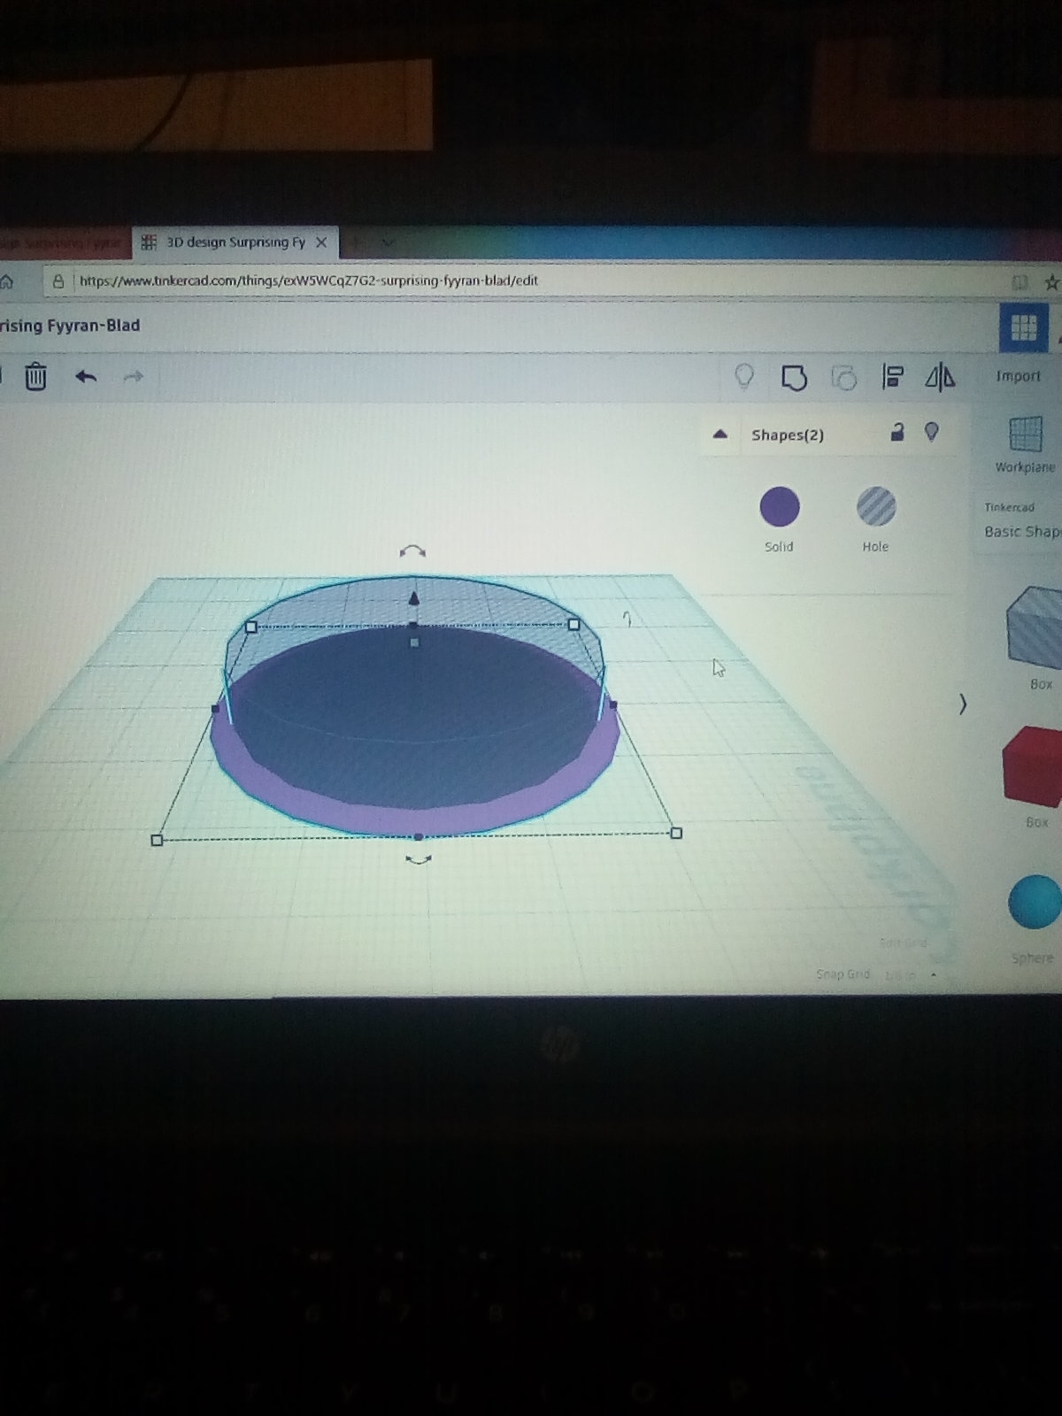Click the Import button
The image size is (1062, 1416).
point(1018,376)
